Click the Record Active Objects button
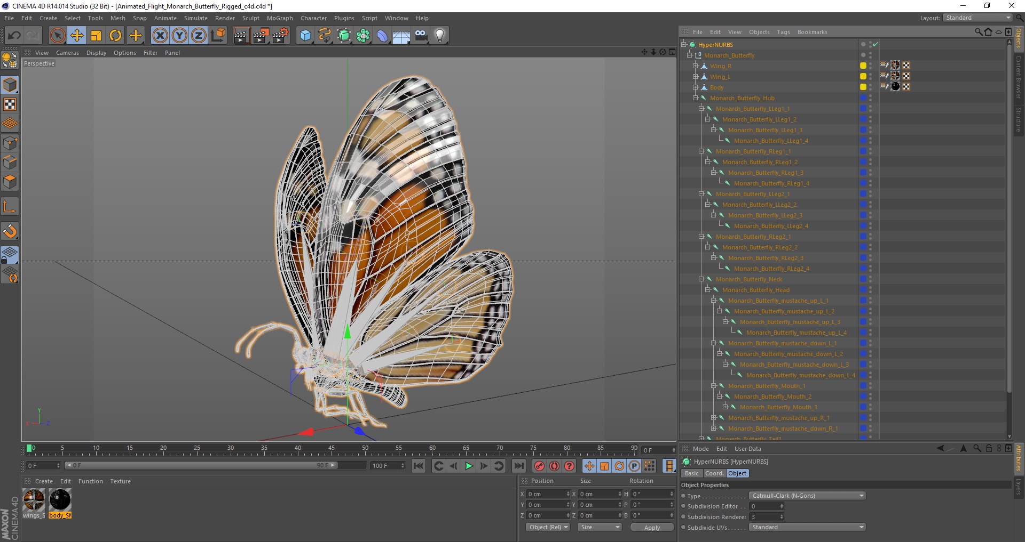 pos(539,466)
